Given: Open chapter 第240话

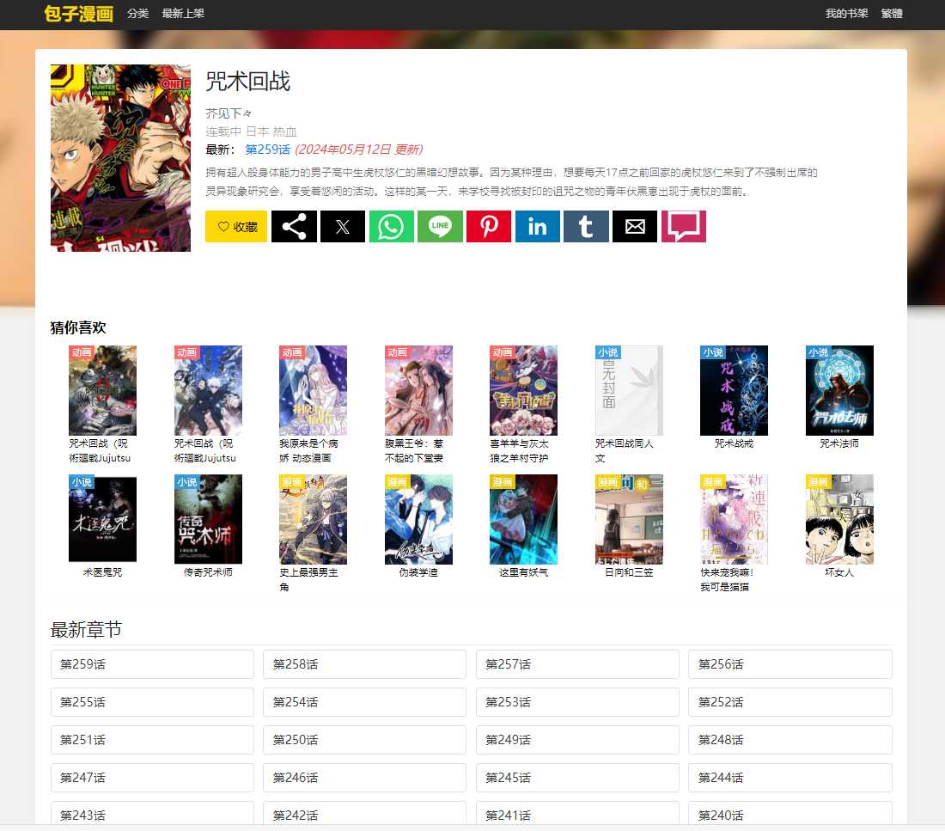Looking at the screenshot, I should click(790, 814).
